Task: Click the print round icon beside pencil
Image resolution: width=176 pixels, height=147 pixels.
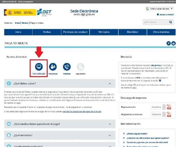Action: pos(173,43)
